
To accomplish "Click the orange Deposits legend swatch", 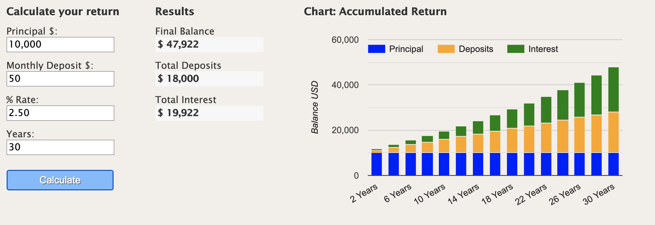I will (x=446, y=49).
